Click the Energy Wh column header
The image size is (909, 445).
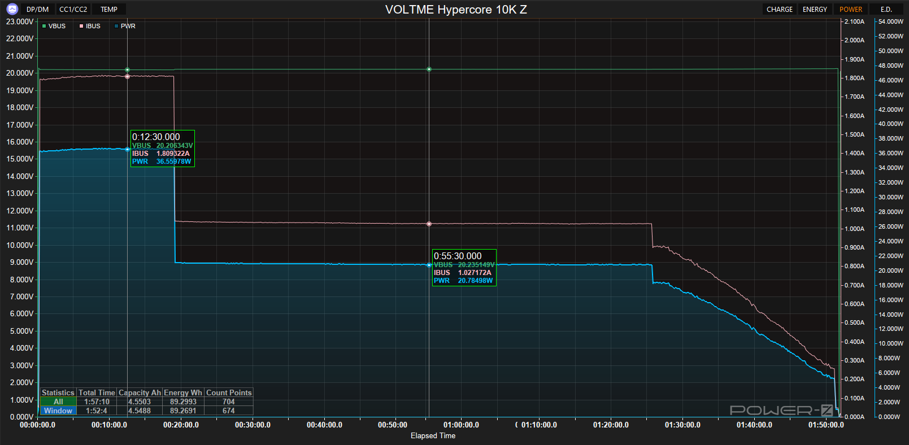pos(183,392)
